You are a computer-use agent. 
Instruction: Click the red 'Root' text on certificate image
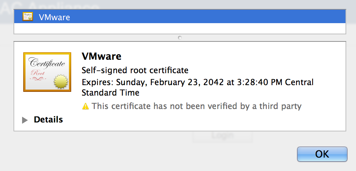click(x=38, y=73)
